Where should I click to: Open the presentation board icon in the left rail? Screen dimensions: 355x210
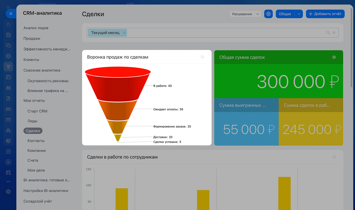(8, 141)
